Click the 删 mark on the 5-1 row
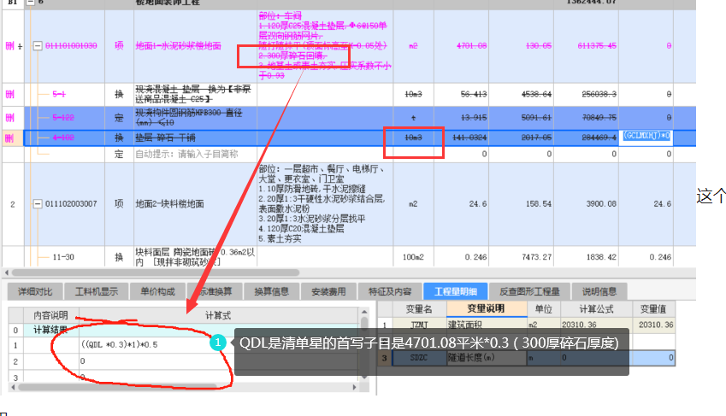 [x=9, y=95]
